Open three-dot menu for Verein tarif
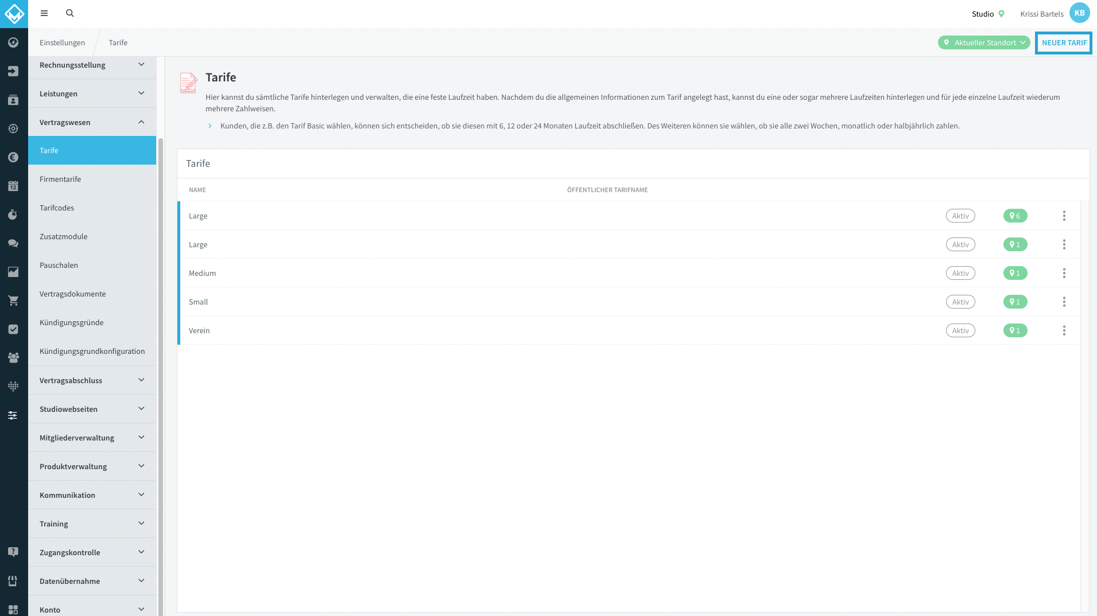 pos(1064,330)
